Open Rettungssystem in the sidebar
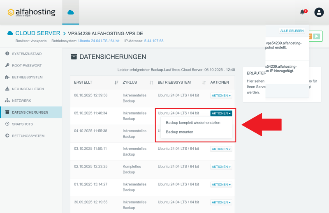This screenshot has height=213, width=329. click(x=28, y=136)
